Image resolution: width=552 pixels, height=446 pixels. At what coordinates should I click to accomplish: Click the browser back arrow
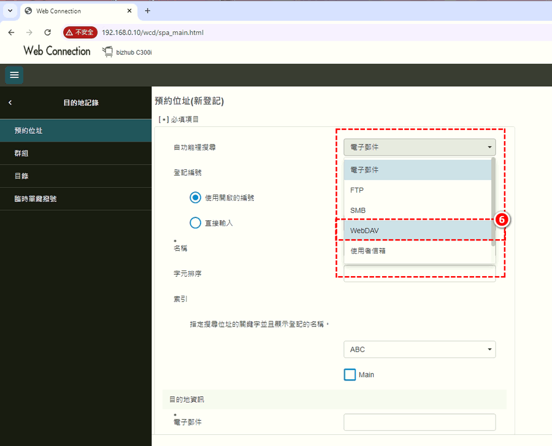11,32
